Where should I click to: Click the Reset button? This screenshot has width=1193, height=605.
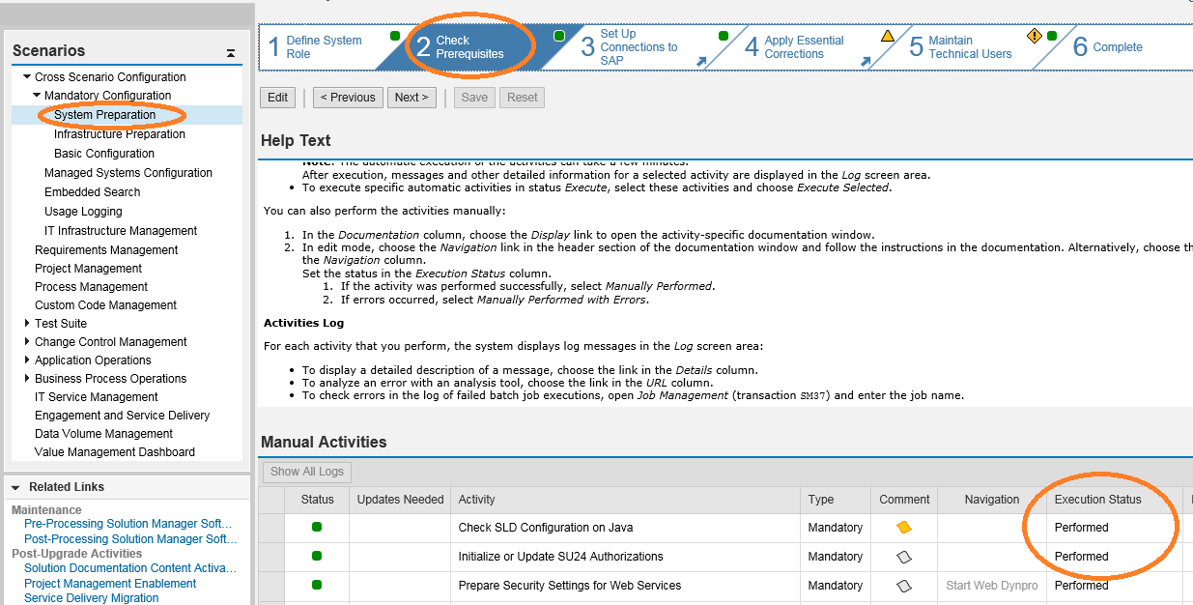523,98
